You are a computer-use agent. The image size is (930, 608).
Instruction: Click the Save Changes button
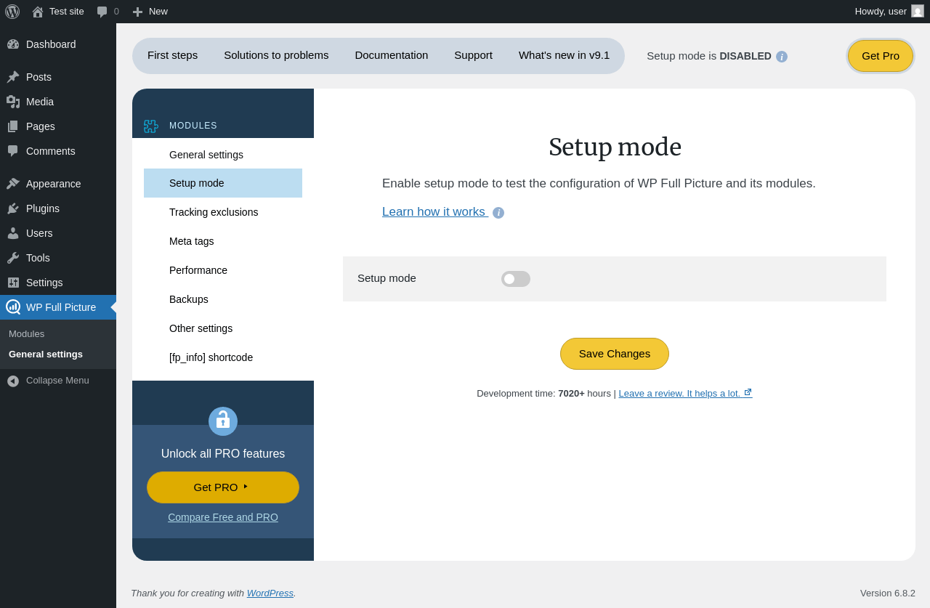[x=615, y=354]
